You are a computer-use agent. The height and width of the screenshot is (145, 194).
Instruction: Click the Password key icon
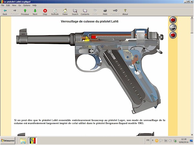[115, 12]
